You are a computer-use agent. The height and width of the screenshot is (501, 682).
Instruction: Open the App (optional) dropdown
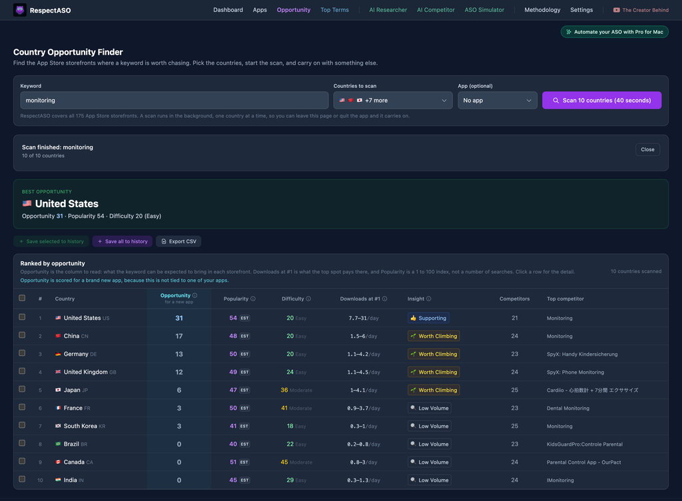pyautogui.click(x=497, y=101)
